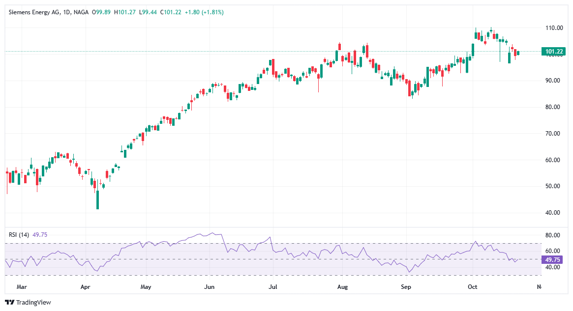Click the Mar label on time axis

[x=21, y=286]
